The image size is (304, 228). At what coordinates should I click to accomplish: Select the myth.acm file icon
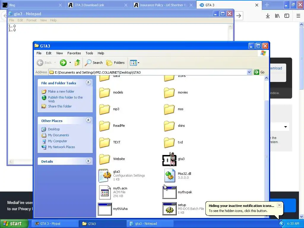click(105, 192)
